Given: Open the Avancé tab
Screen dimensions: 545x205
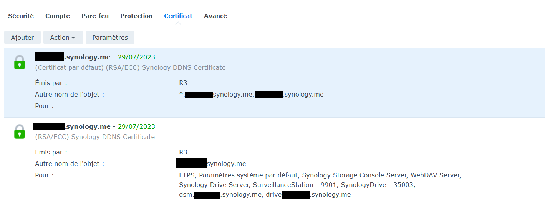Looking at the screenshot, I should coord(215,16).
